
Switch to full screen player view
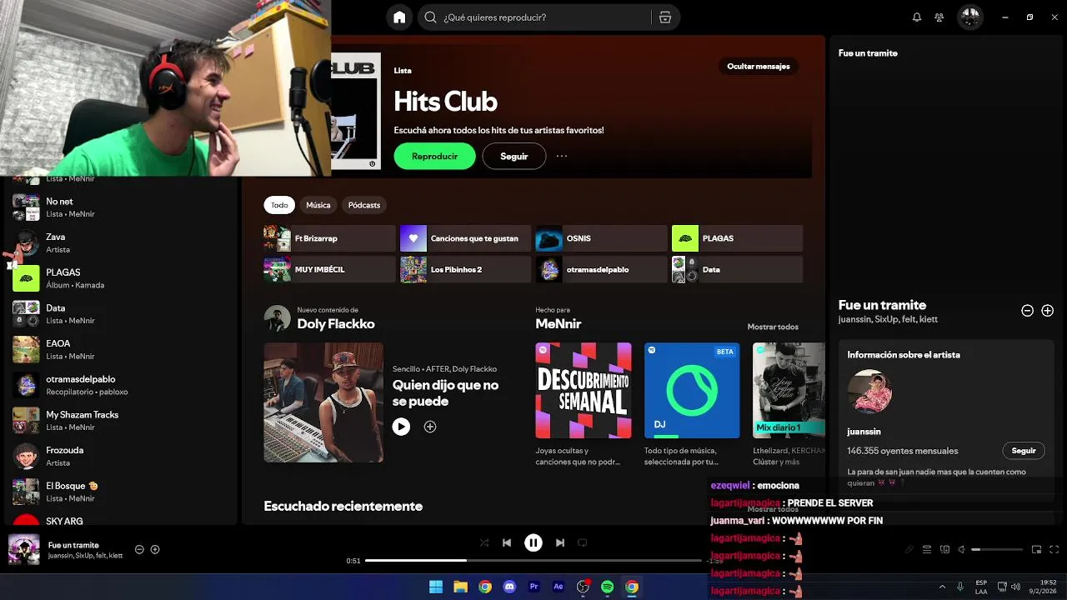(x=1054, y=550)
